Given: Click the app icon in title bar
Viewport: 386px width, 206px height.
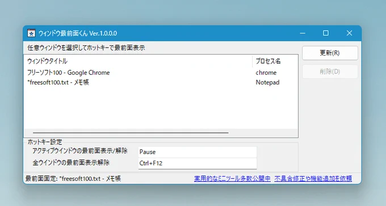Looking at the screenshot, I should 31,33.
